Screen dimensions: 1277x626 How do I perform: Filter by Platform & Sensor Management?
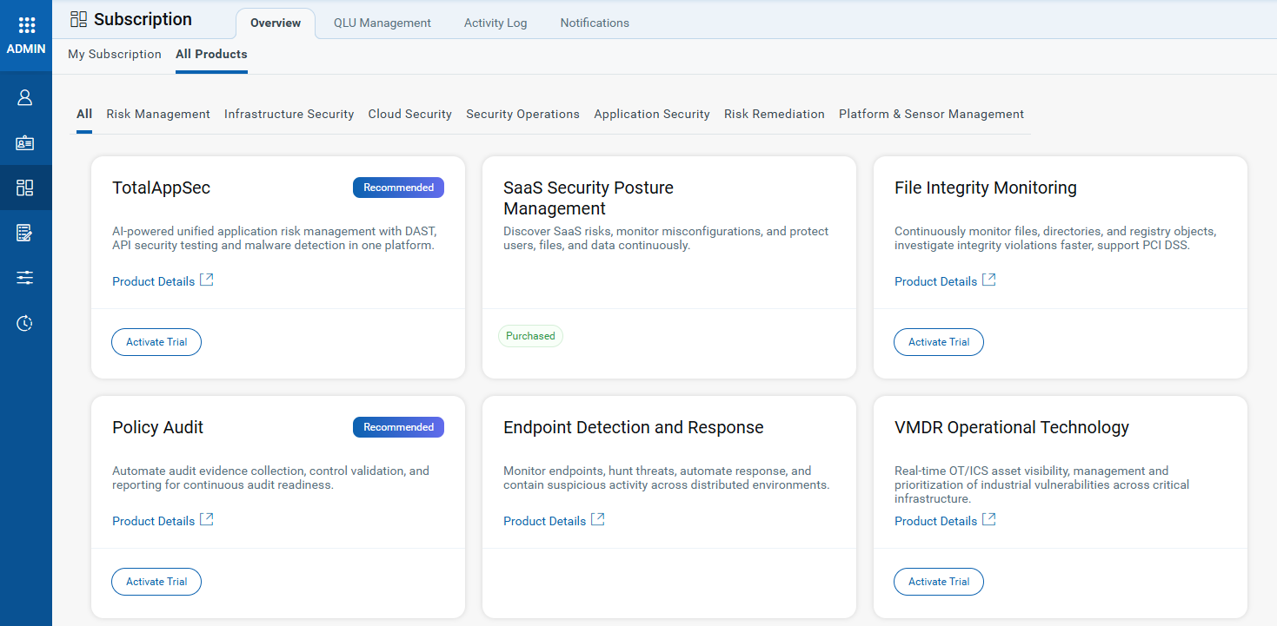(931, 114)
